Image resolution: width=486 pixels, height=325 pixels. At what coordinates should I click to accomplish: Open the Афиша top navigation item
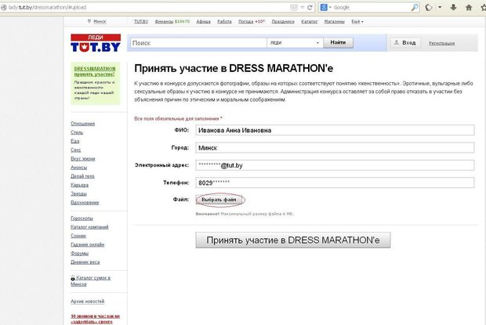click(203, 22)
